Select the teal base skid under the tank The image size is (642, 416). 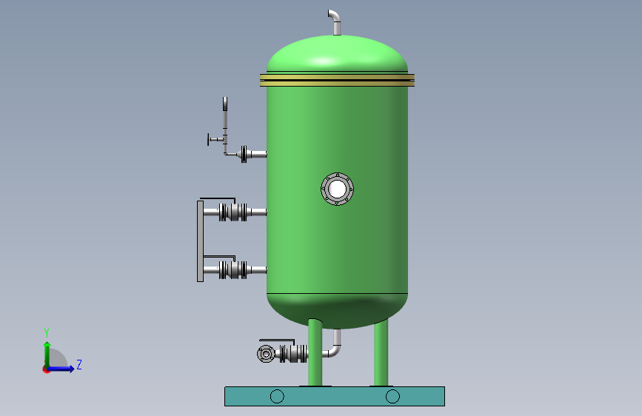tap(335, 396)
